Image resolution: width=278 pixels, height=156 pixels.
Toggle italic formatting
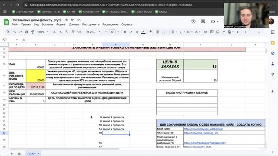tap(131, 32)
